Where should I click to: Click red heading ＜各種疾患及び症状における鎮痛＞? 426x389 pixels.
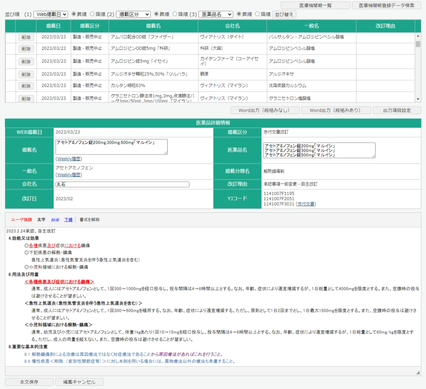[x=59, y=282]
